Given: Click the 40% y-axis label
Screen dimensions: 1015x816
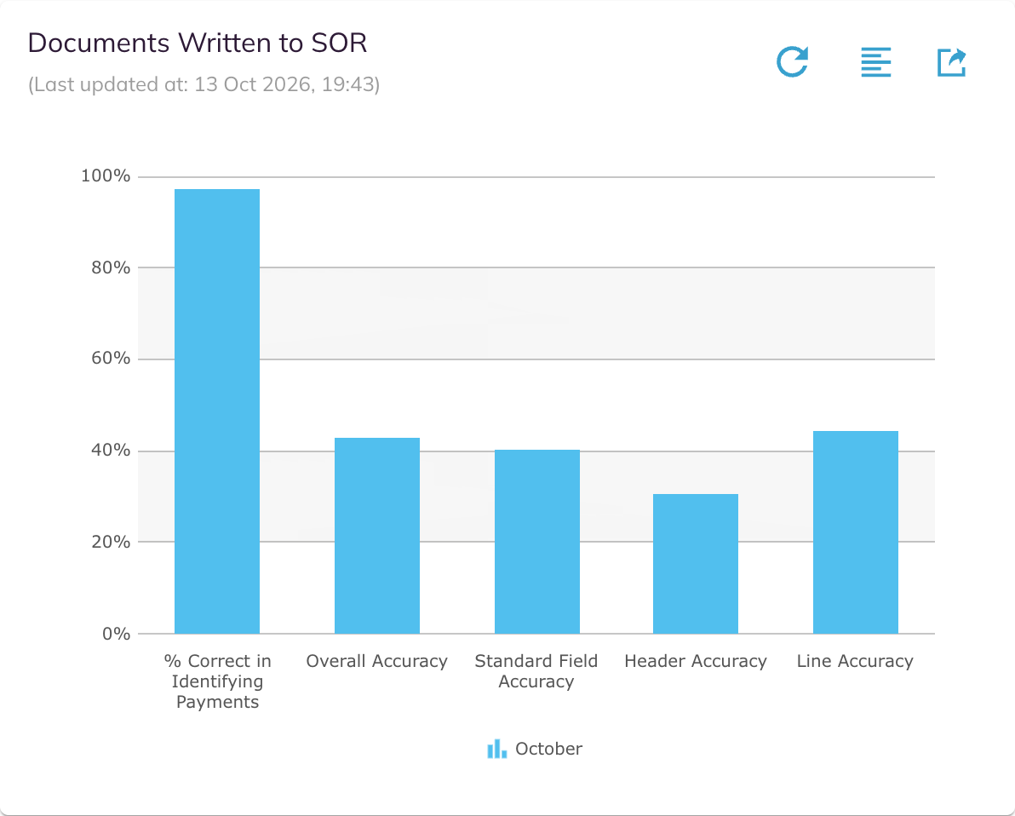Looking at the screenshot, I should point(111,451).
